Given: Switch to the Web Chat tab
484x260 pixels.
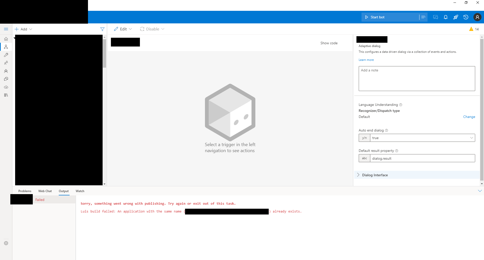Looking at the screenshot, I should tap(45, 191).
